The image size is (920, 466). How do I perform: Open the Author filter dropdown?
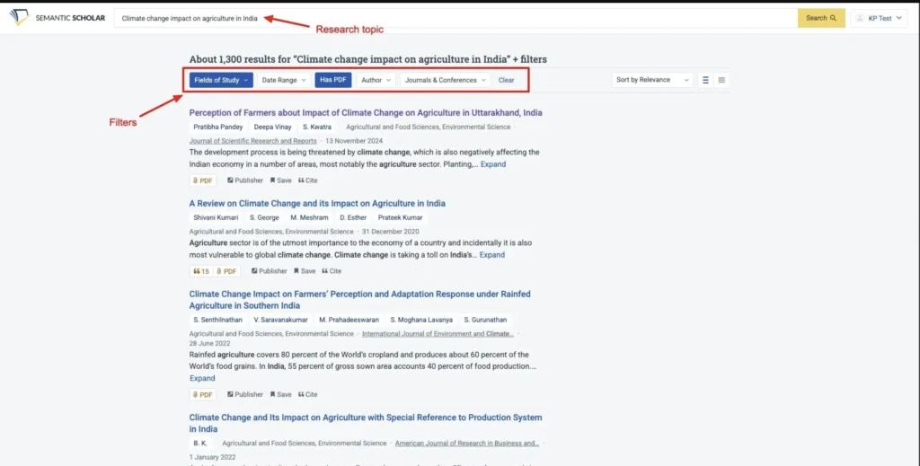point(376,80)
